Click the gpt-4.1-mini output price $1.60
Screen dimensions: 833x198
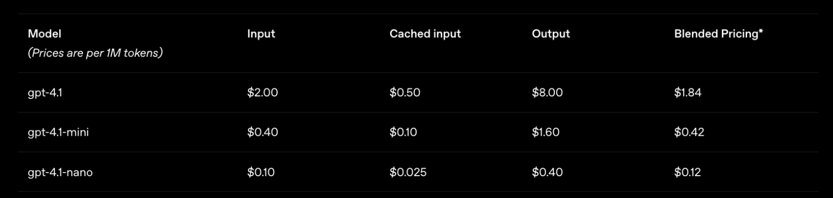tap(546, 133)
